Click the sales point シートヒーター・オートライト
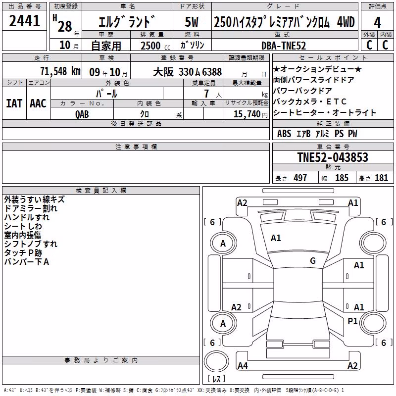Image resolution: width=396 pixels, height=396 pixels. pos(325,112)
